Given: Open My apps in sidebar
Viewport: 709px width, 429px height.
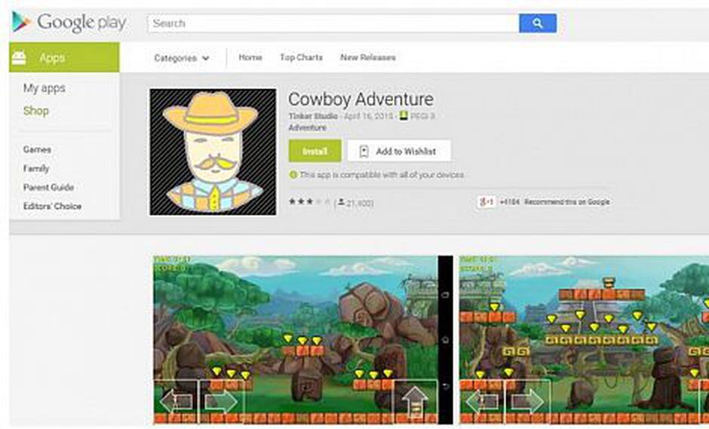Looking at the screenshot, I should click(45, 87).
